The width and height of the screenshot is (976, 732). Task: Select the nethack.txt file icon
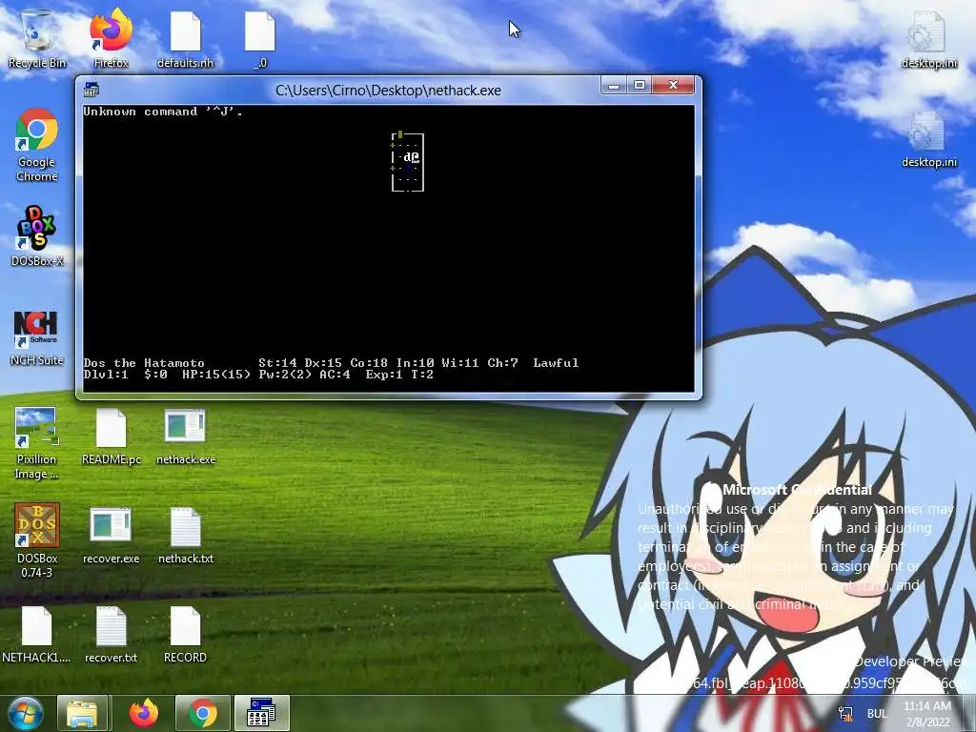pyautogui.click(x=186, y=536)
